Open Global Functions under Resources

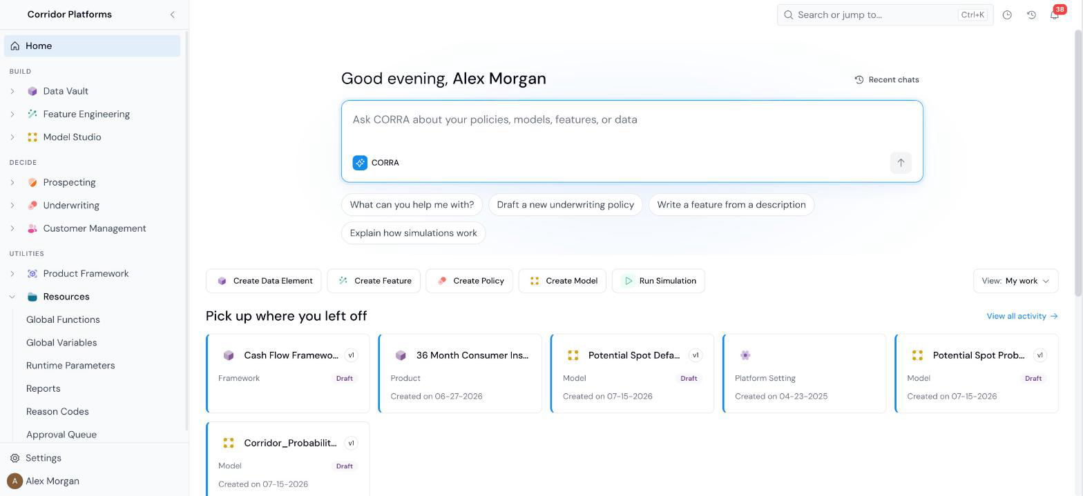[x=63, y=319]
